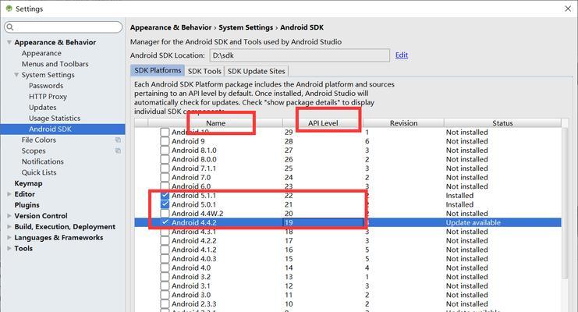Expand the Version Control arrow

[x=9, y=216]
